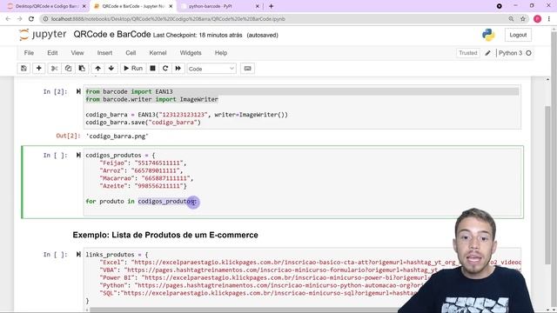Click the Python 3 kernel idle circle

(x=528, y=53)
